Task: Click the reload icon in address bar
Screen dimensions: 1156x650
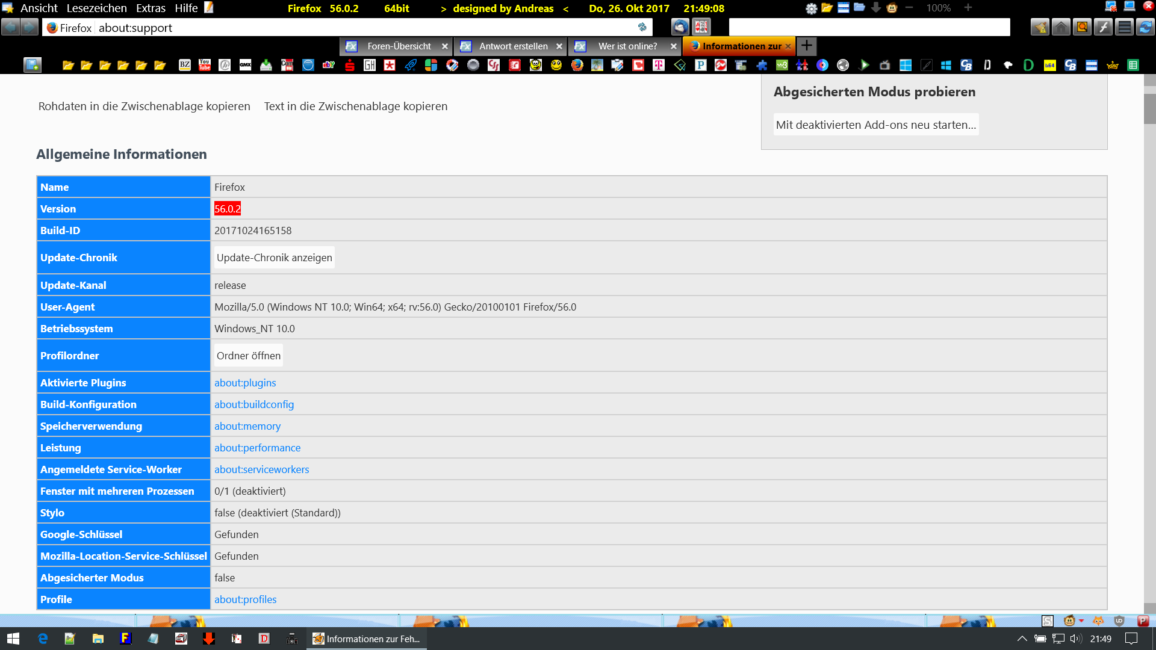Action: pyautogui.click(x=642, y=27)
